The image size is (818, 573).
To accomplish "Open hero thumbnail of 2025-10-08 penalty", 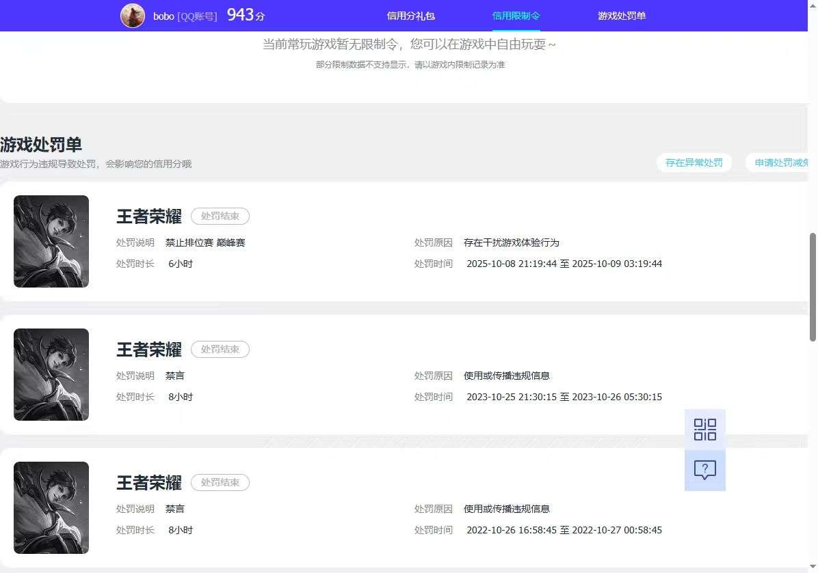I will click(51, 241).
